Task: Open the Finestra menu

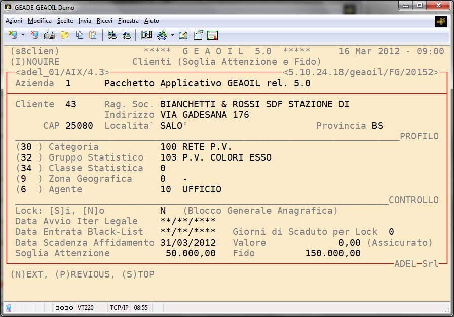Action: pos(128,21)
